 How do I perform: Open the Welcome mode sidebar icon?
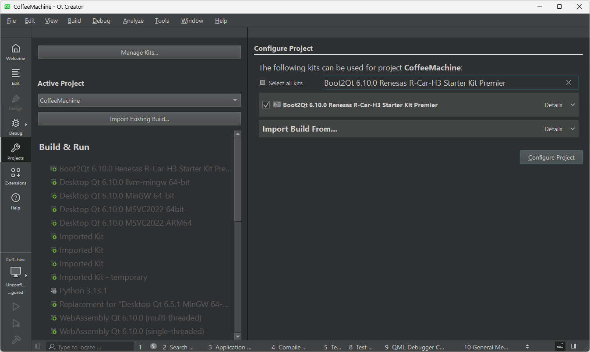coord(16,51)
